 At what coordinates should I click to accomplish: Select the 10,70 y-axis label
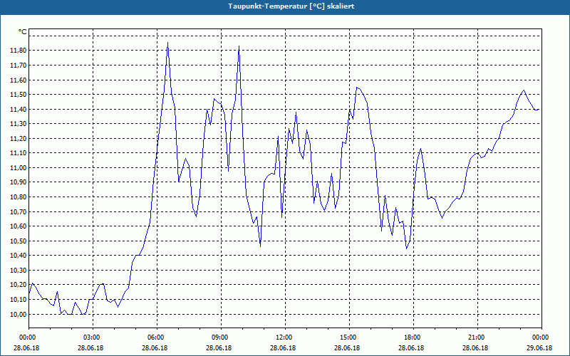tap(19, 211)
